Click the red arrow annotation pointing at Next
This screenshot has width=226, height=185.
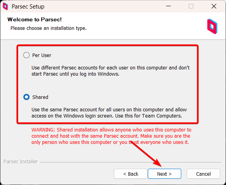coord(146,154)
